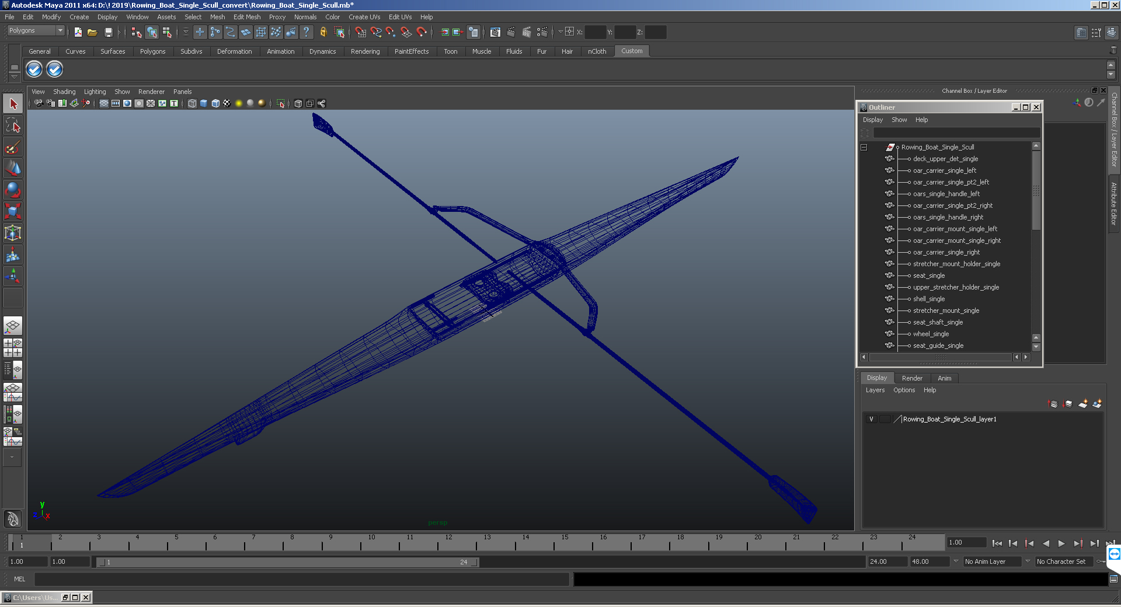Toggle isolate select in viewport toolbar

pyautogui.click(x=281, y=103)
